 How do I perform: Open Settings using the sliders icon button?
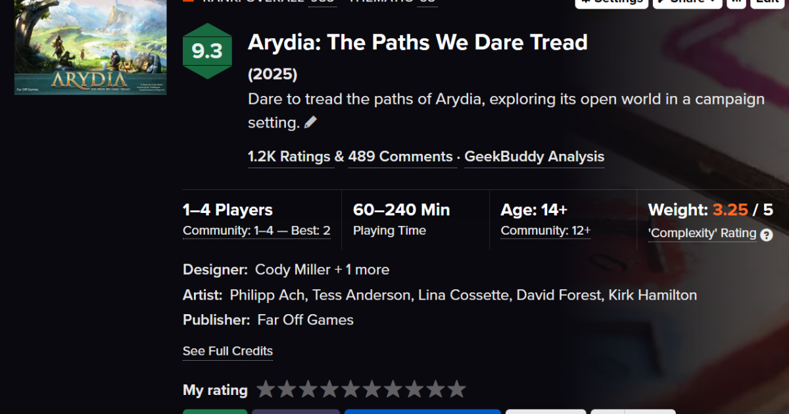pyautogui.click(x=611, y=2)
